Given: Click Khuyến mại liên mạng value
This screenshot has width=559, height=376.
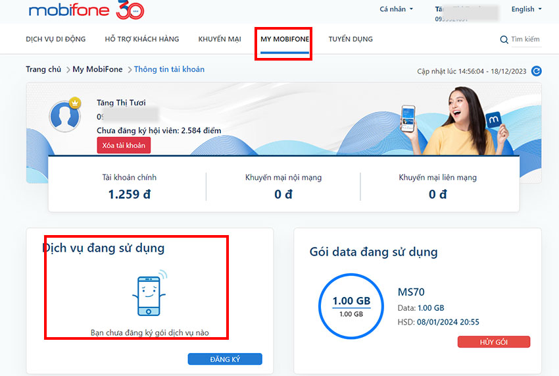Looking at the screenshot, I should point(437,194).
